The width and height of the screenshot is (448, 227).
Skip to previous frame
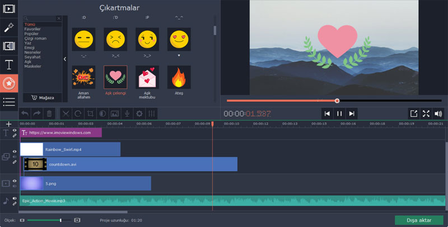coord(327,114)
